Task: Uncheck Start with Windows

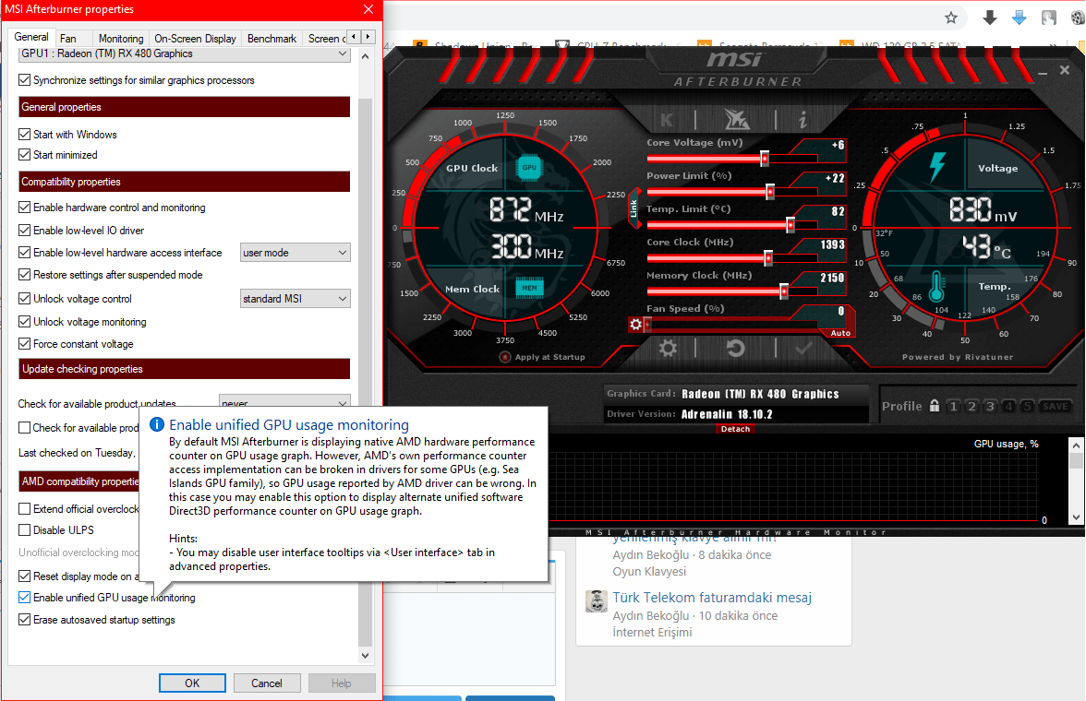Action: tap(24, 135)
